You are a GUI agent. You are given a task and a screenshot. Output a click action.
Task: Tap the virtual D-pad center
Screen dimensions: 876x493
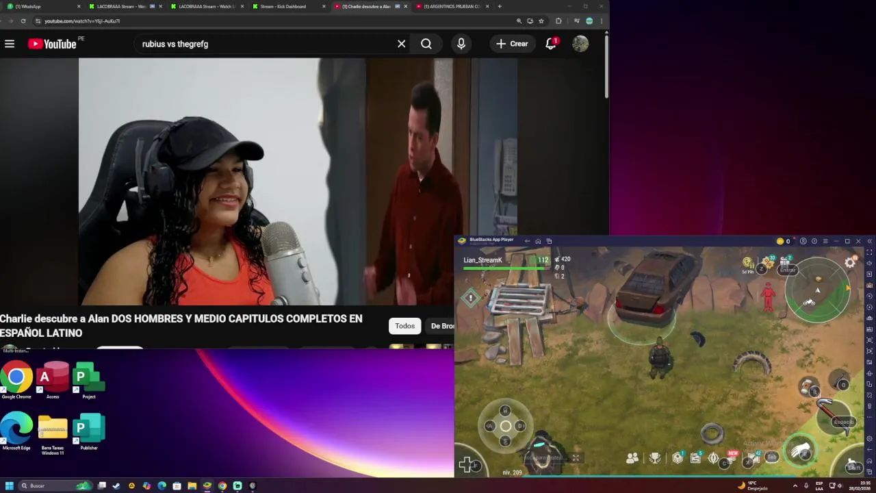click(505, 426)
